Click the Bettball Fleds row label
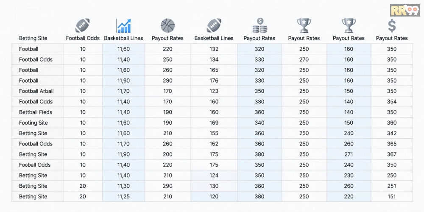This screenshot has width=424, height=212. (x=36, y=112)
